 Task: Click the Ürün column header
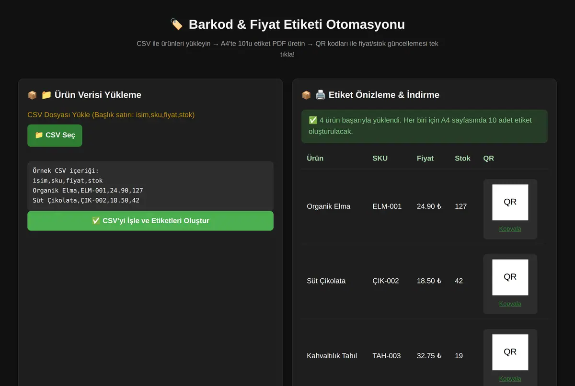(x=315, y=158)
